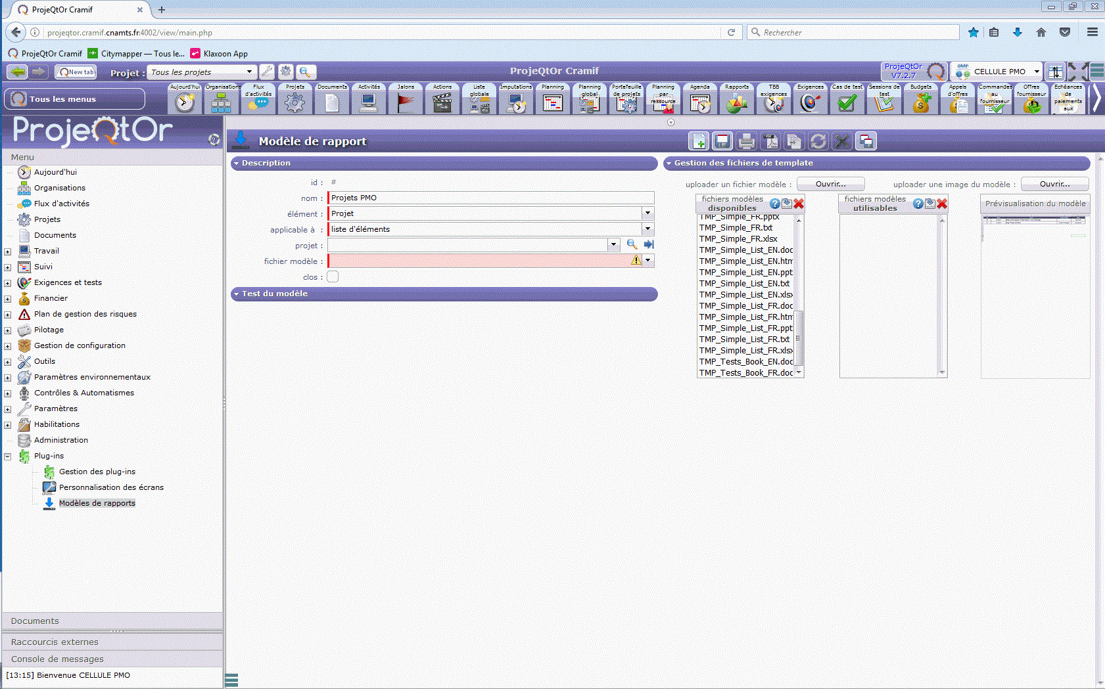Expand the Financier menu node
The width and height of the screenshot is (1105, 689).
8,299
